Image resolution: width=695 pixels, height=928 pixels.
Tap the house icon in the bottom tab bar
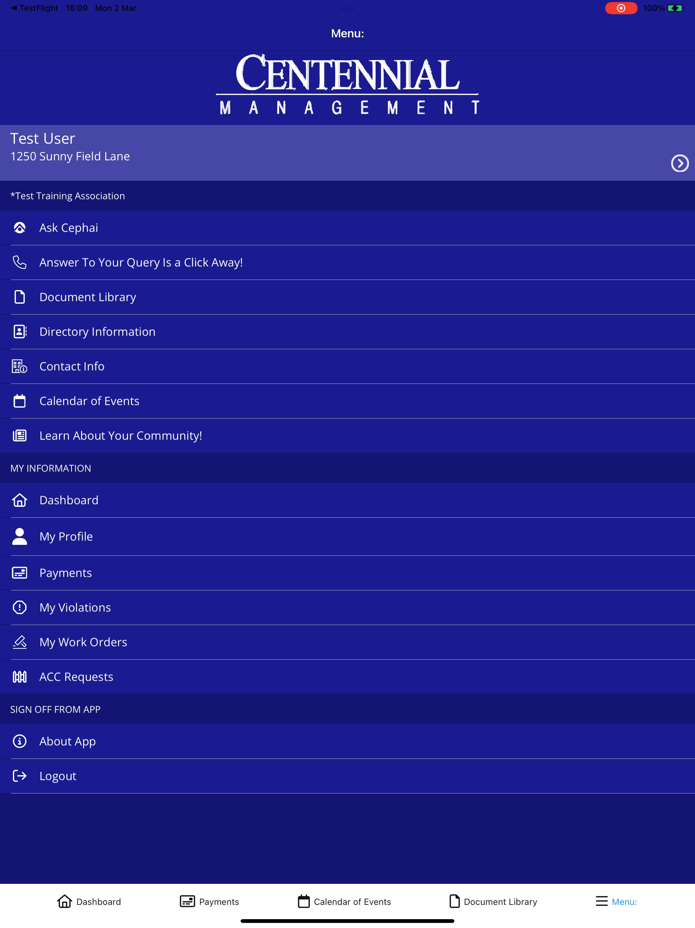pyautogui.click(x=64, y=901)
